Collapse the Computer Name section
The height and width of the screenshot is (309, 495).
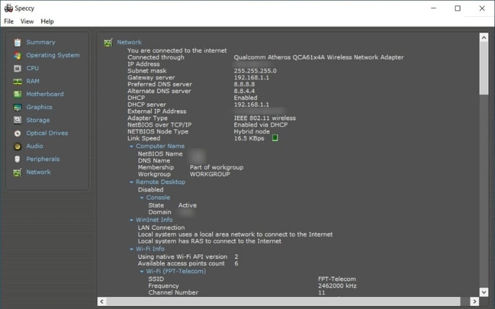coord(131,146)
